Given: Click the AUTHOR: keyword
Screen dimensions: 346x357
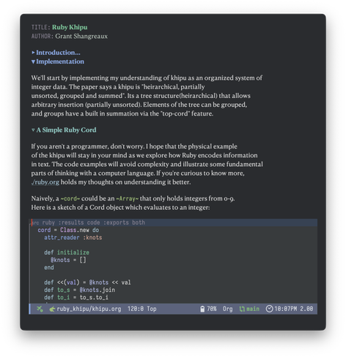Looking at the screenshot, I should tap(42, 37).
